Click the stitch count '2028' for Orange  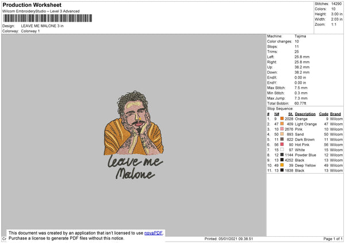click(x=289, y=119)
